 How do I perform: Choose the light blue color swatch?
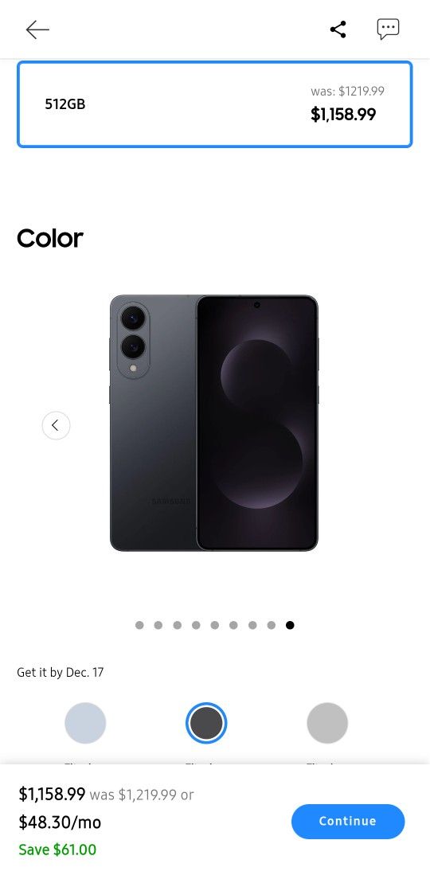tap(85, 723)
